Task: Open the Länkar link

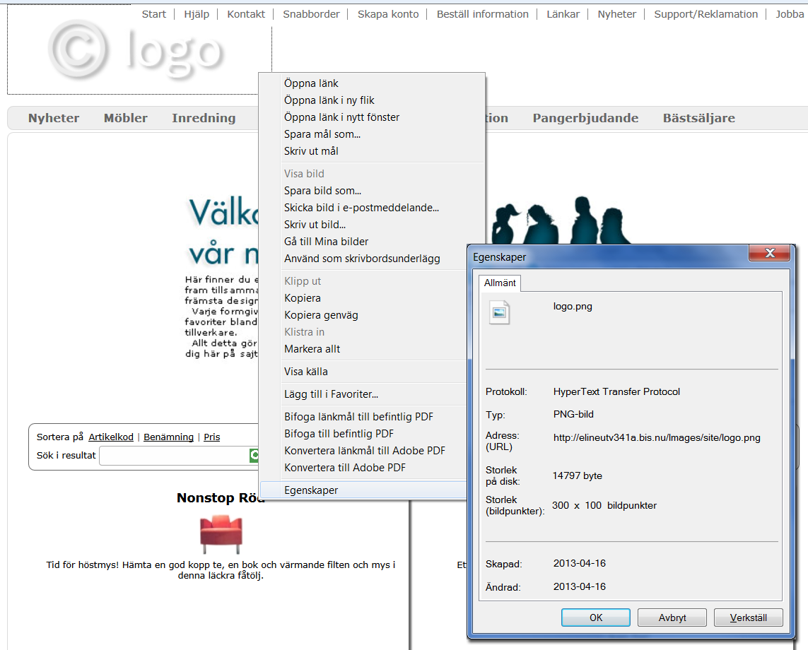Action: [x=563, y=14]
